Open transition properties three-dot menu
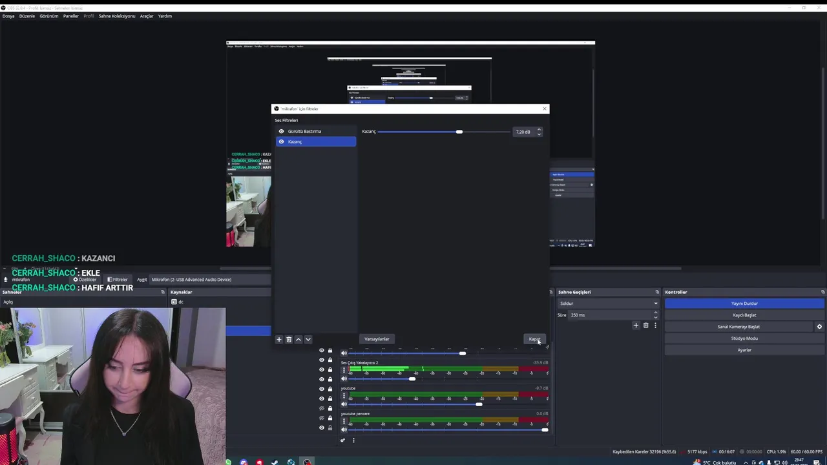Viewport: 827px width, 465px height. (x=655, y=325)
